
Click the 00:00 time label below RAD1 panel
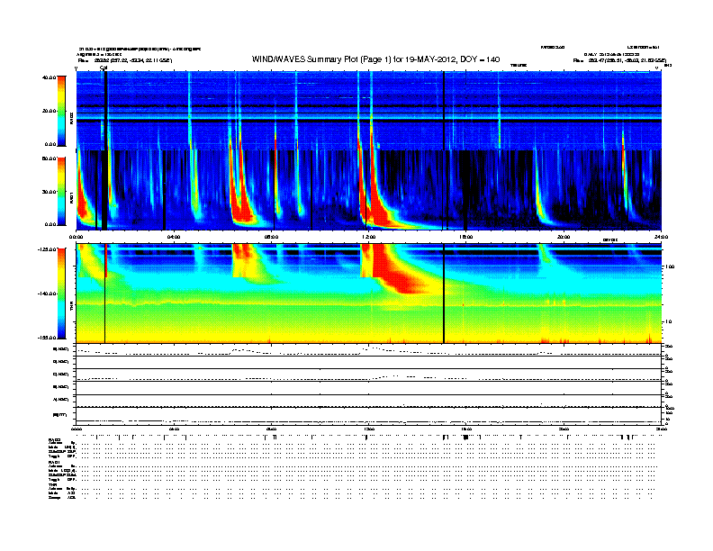pos(77,237)
